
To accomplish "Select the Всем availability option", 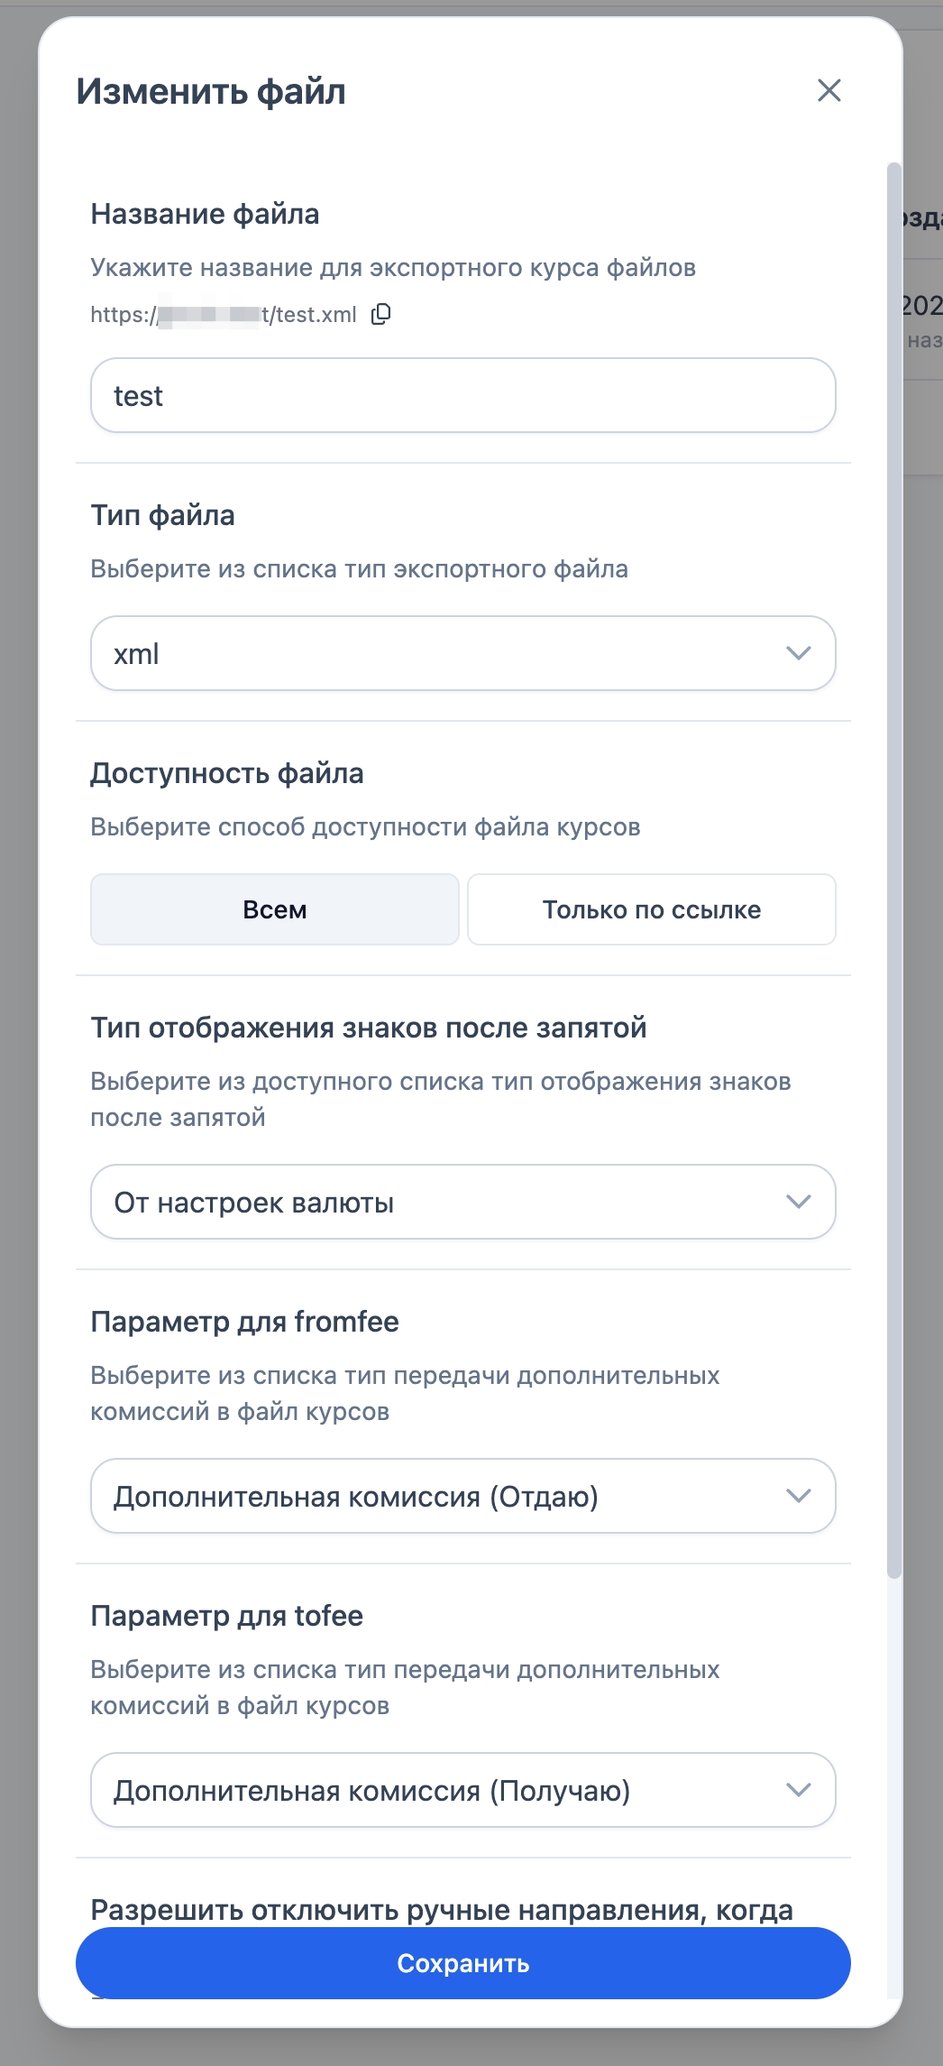I will (x=275, y=909).
